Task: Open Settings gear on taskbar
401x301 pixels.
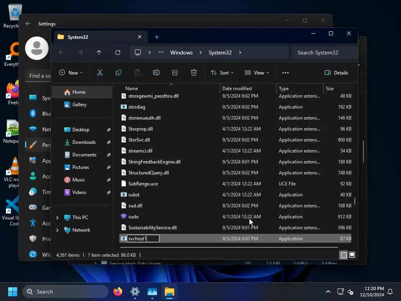Action: point(135,292)
